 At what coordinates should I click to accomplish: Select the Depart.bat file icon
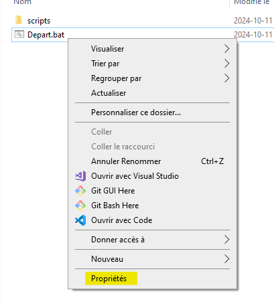click(19, 34)
